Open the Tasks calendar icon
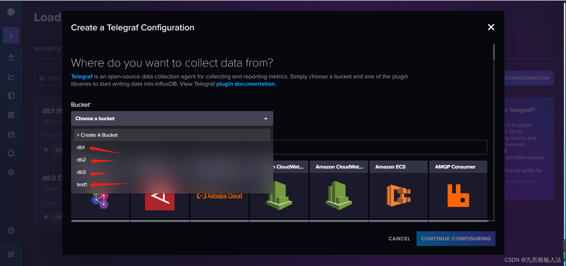 pos(11,134)
